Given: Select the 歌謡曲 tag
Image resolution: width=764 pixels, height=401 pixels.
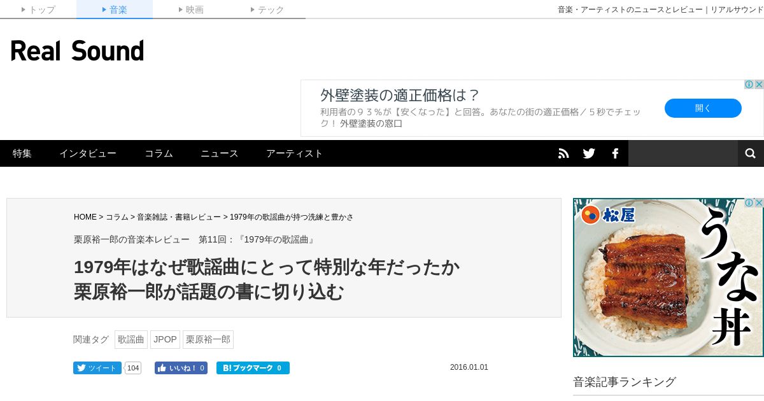Looking at the screenshot, I should tap(131, 339).
